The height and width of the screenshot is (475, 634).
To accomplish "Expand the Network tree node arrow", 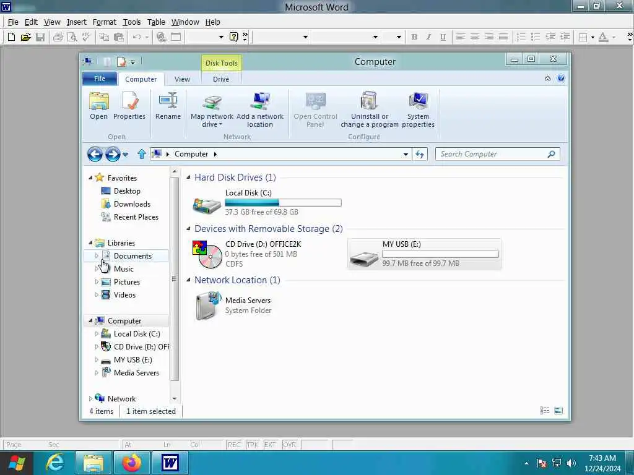I will click(90, 399).
